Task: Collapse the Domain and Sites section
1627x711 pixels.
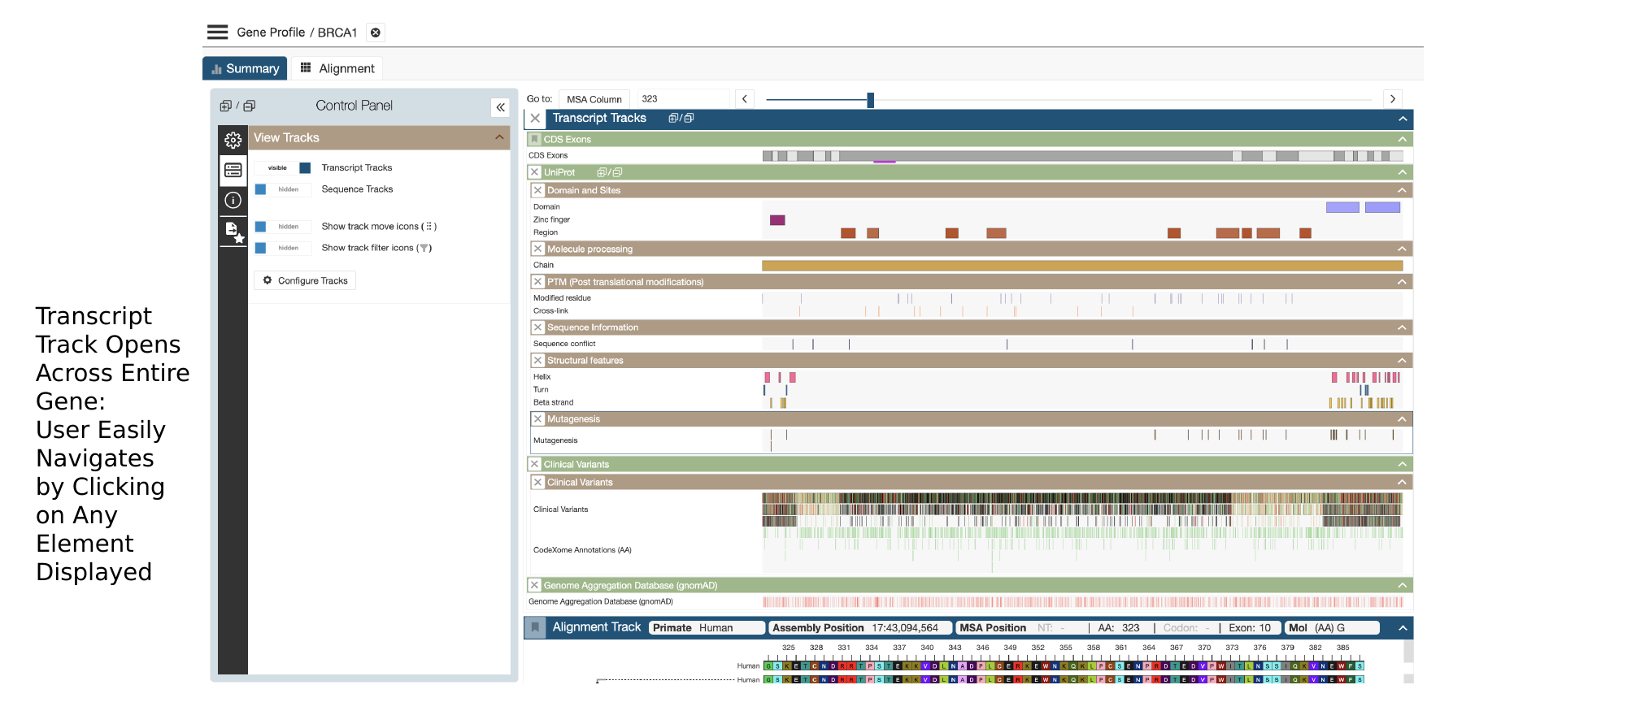Action: coord(1402,190)
